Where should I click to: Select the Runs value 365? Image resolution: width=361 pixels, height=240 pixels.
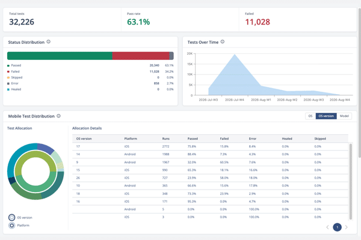click(x=165, y=185)
